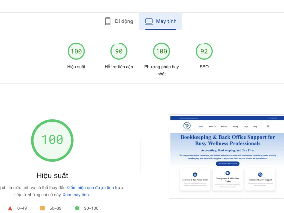Viewport: 284px width, 213px height.
Task: Click the large Hiệu suất heading
Action: (x=52, y=175)
